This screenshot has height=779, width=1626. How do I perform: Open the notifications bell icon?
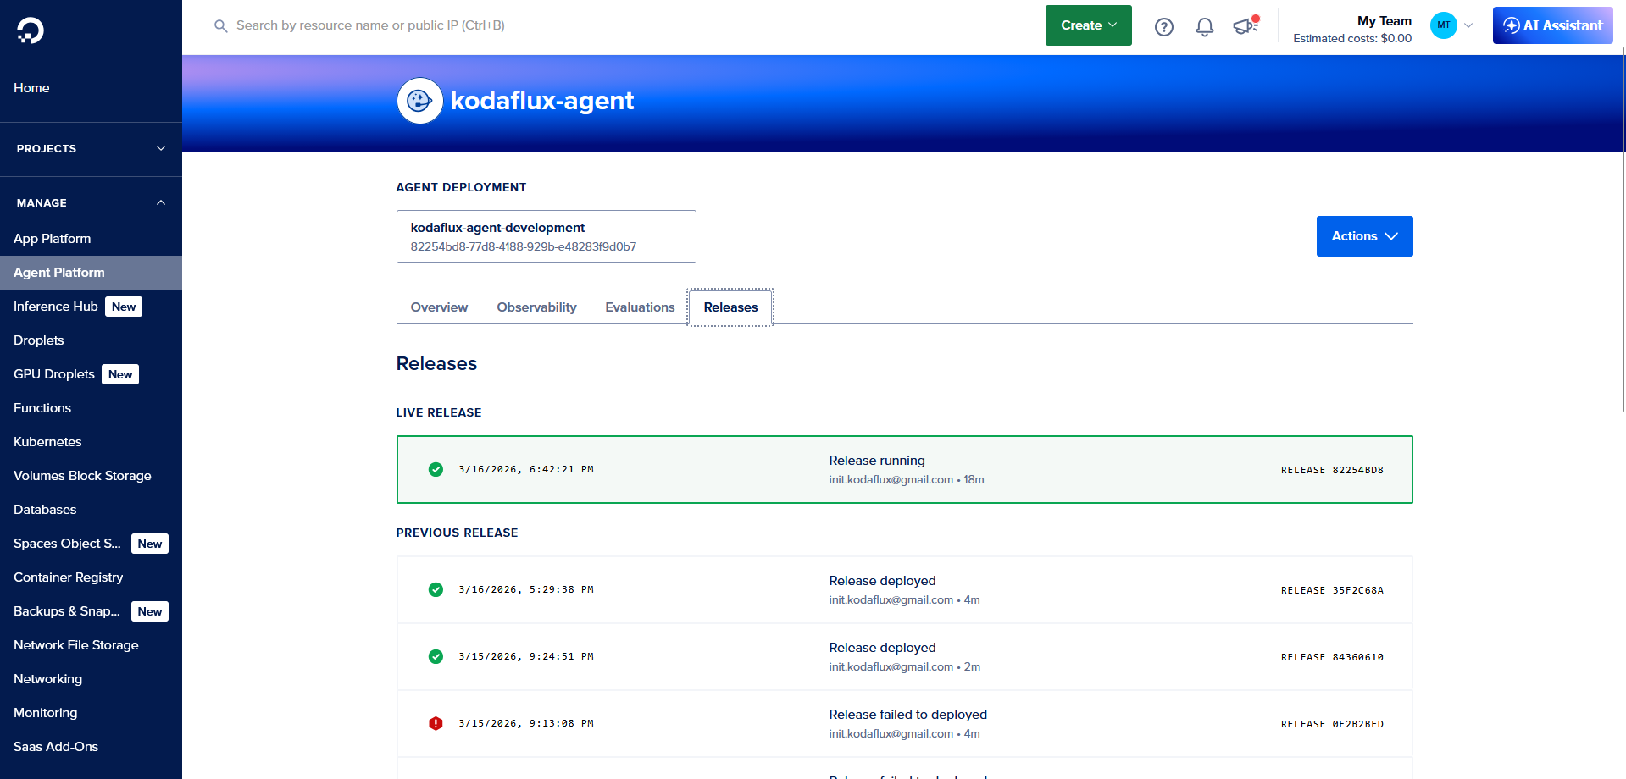click(x=1205, y=27)
